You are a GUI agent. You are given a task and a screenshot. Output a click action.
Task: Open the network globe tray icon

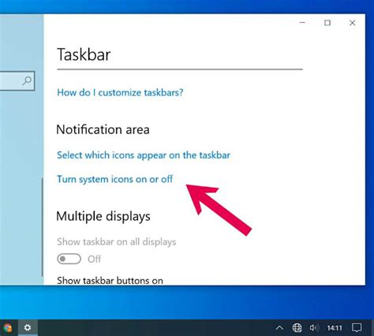(297, 328)
